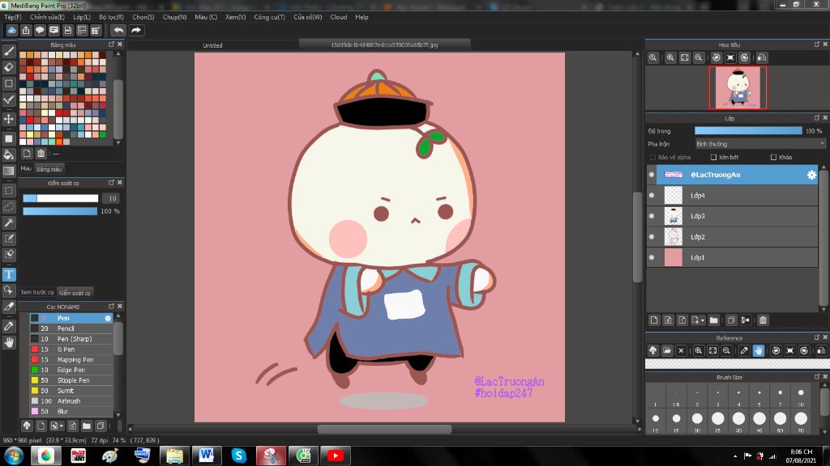This screenshot has height=466, width=830.
Task: Click the Redo arrow in the top toolbar
Action: click(136, 30)
